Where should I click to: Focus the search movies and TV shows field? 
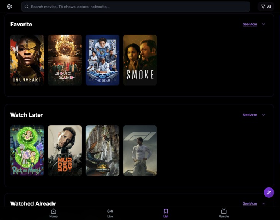coord(135,7)
